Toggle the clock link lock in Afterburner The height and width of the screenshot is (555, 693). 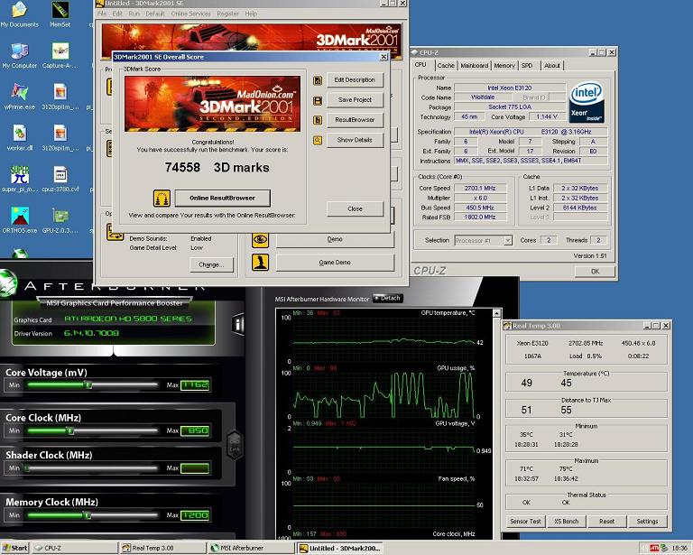point(235,445)
